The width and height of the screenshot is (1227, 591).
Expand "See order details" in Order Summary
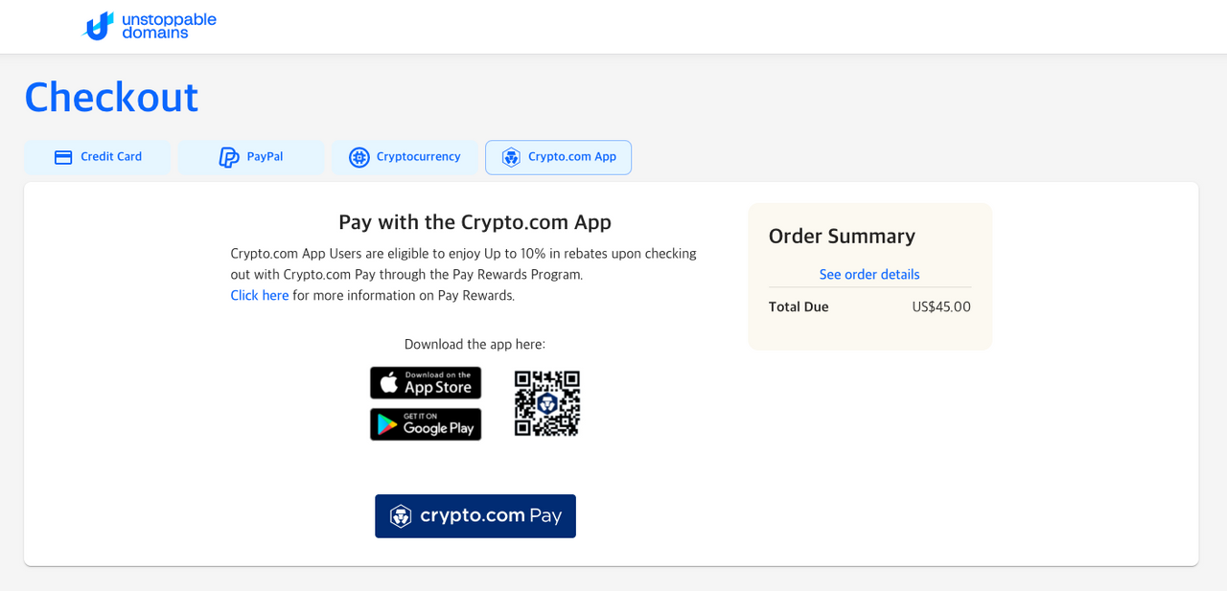pos(869,275)
